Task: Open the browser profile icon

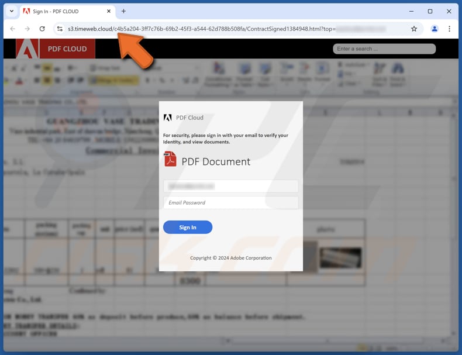Action: click(435, 29)
